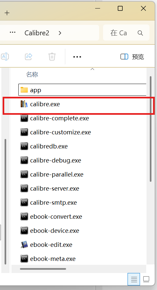The height and width of the screenshot is (290, 157).
Task: Switch to details view layout
Action: point(134,279)
